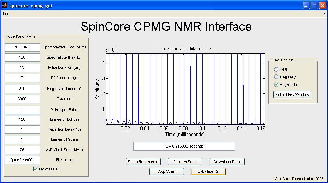Click the Calculate T2 button
The height and width of the screenshot is (183, 328).
pos(208,171)
